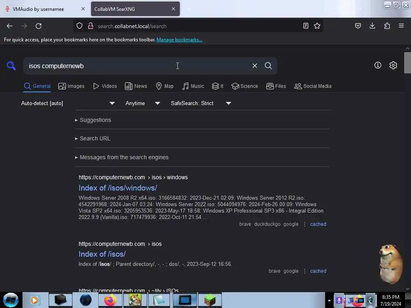Open the notepad taskbar icon

click(x=159, y=300)
